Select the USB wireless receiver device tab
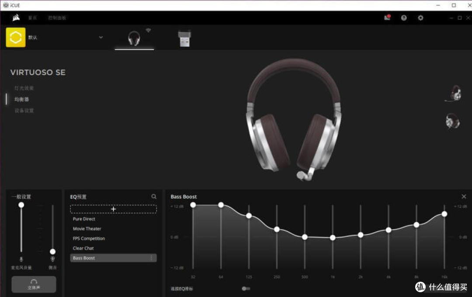 (x=184, y=39)
